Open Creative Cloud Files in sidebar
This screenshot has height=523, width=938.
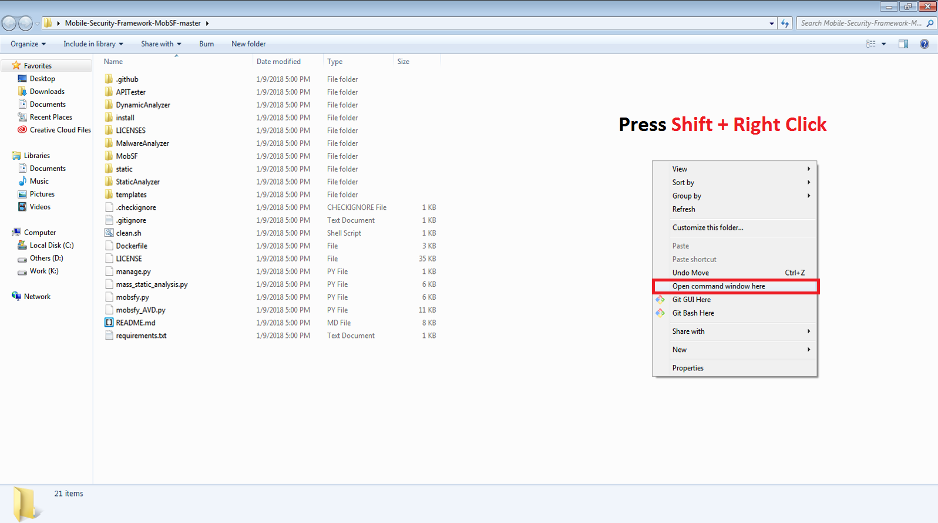point(60,130)
